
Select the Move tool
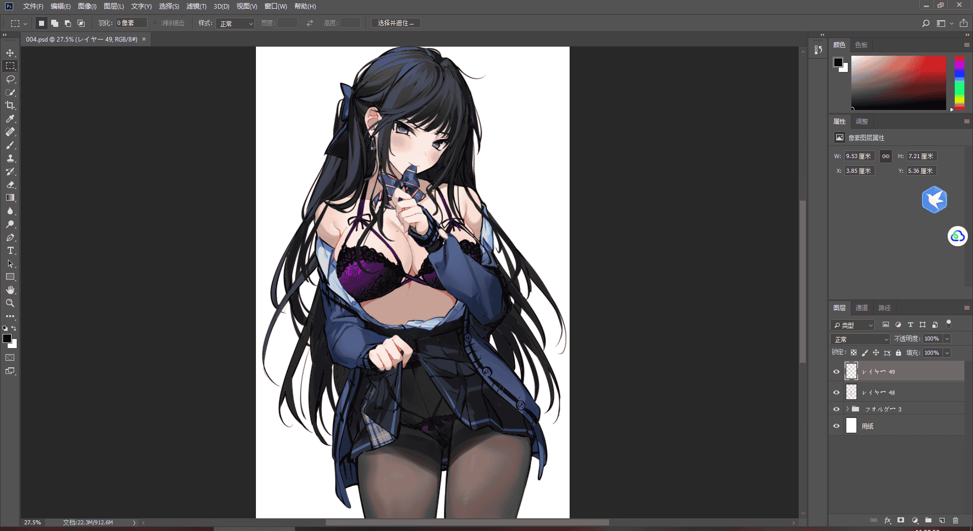10,53
